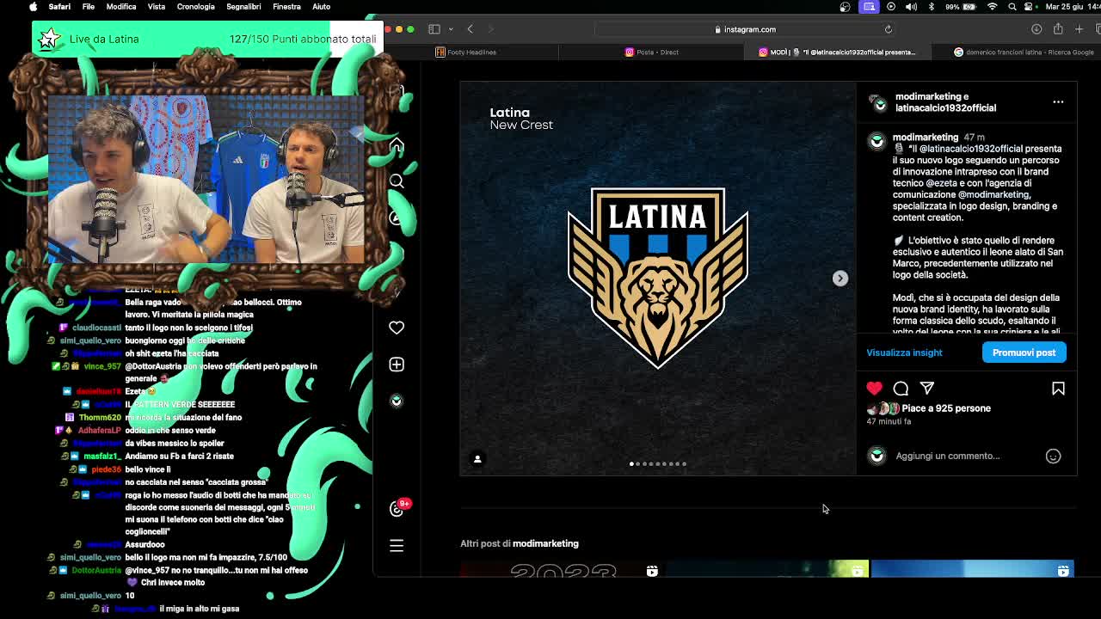The image size is (1101, 619).
Task: Click the Promuovi post button
Action: 1024,352
